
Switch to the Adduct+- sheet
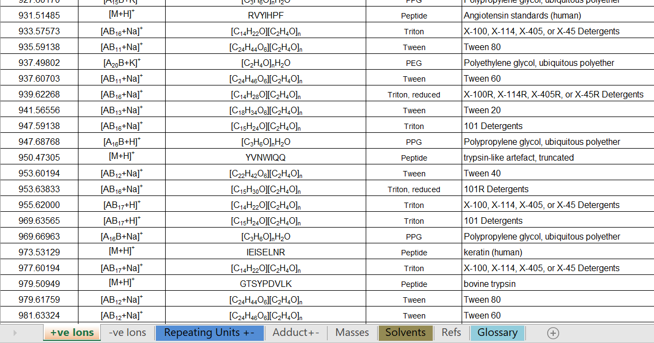coord(295,333)
